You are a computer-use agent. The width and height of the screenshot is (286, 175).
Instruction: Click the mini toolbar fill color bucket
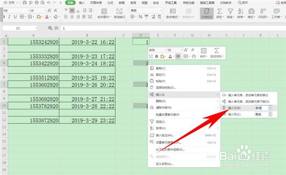point(162,56)
